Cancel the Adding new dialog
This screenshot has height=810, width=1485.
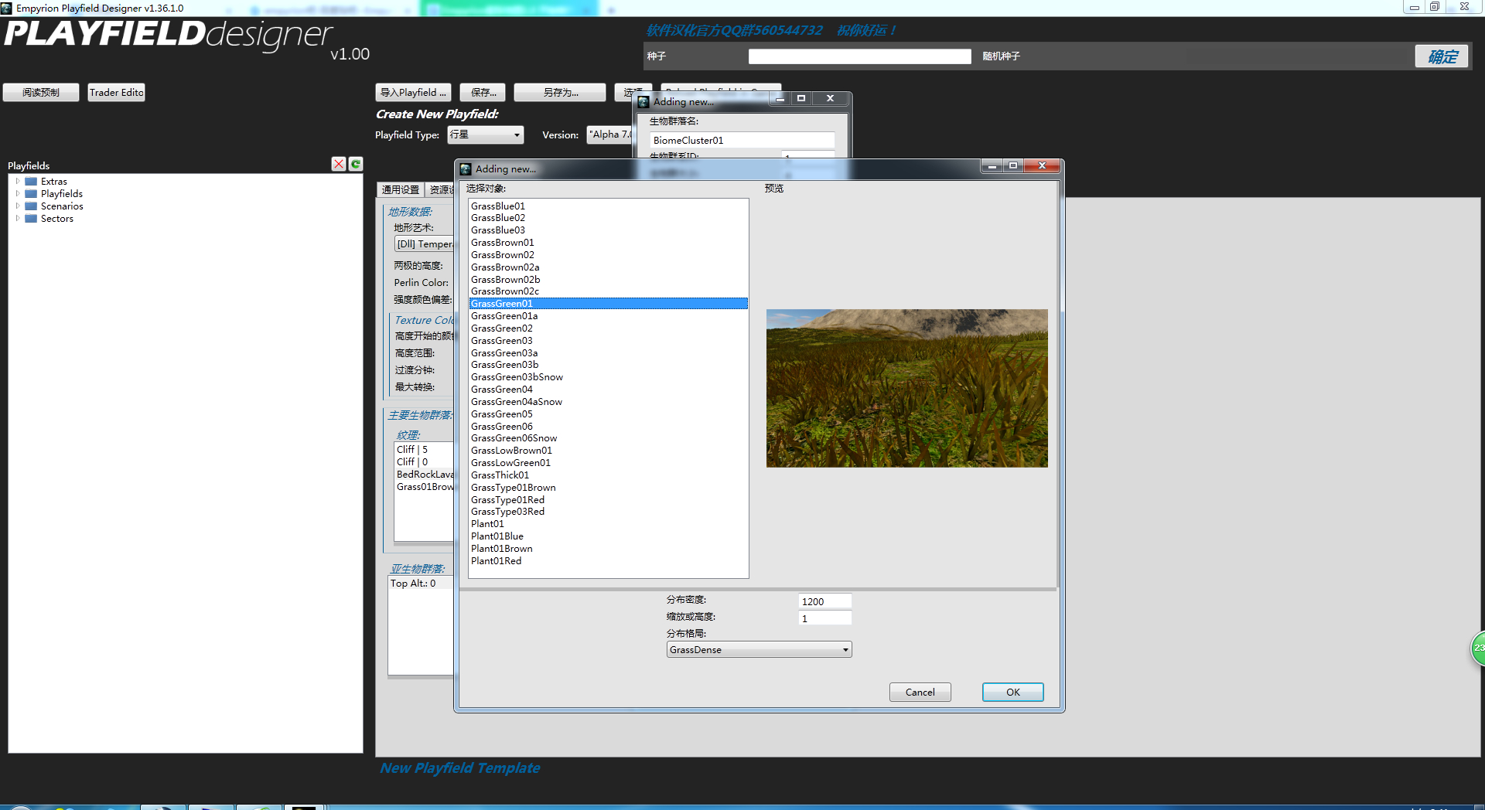pos(920,693)
